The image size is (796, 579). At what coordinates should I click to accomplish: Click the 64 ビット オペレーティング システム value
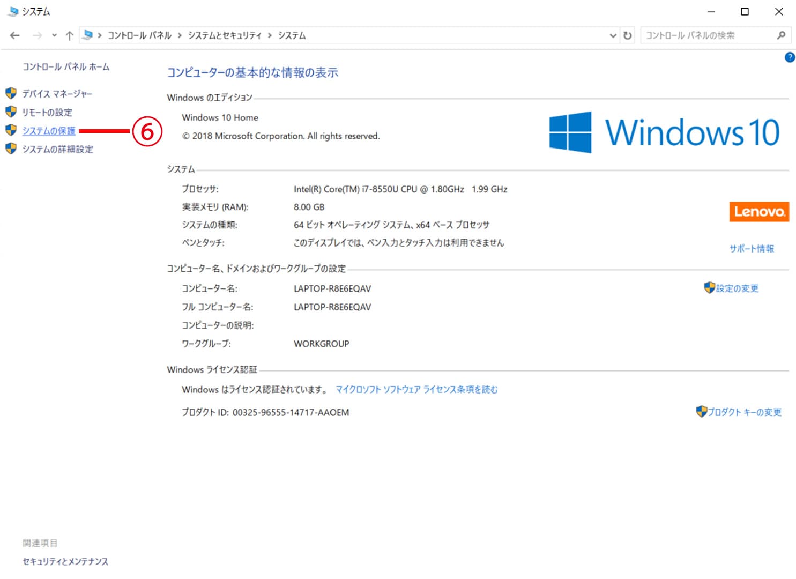click(391, 225)
